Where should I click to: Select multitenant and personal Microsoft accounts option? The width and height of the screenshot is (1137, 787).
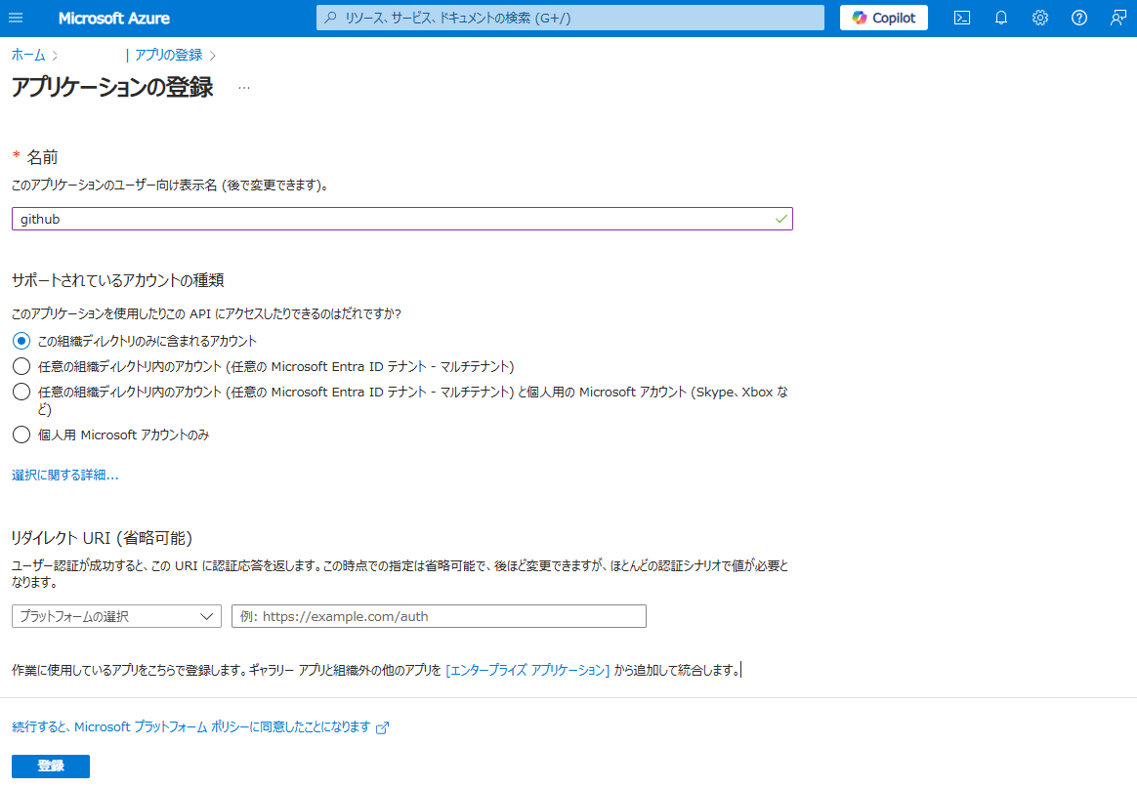point(21,392)
